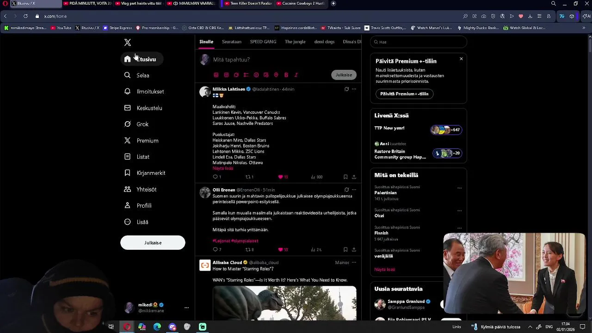592x333 pixels.
Task: Switch to Cocaine Cowboys browser tab
Action: point(301,3)
